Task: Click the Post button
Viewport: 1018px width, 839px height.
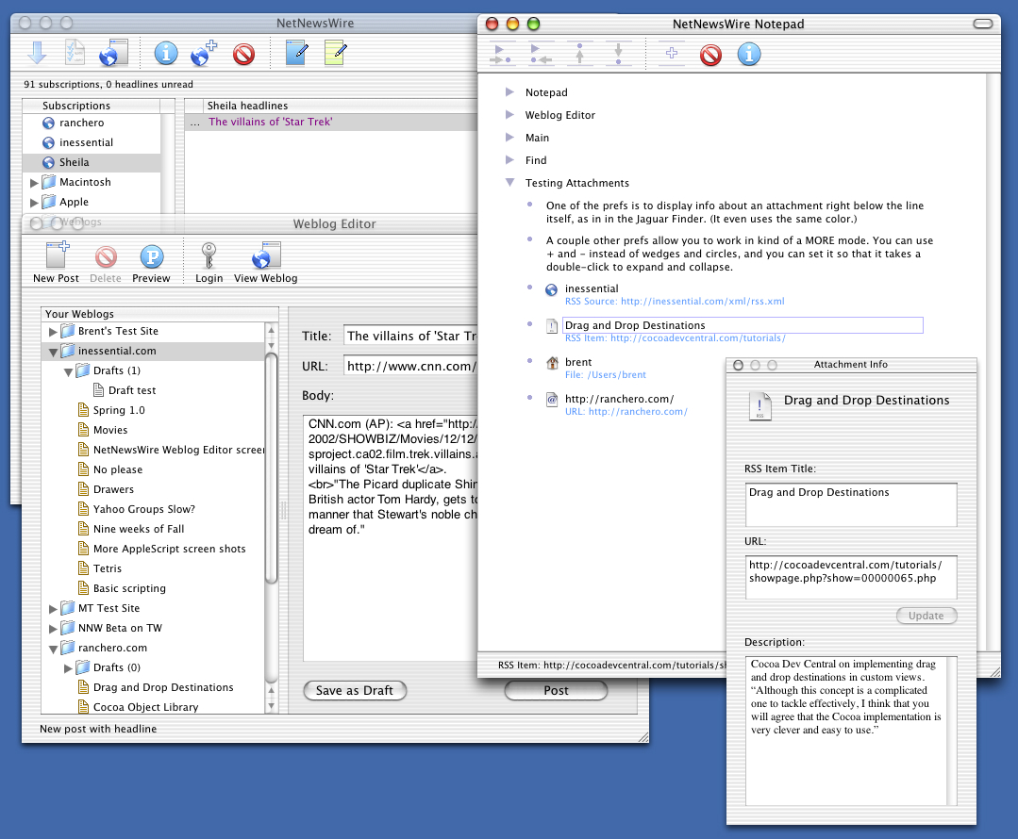Action: tap(556, 690)
